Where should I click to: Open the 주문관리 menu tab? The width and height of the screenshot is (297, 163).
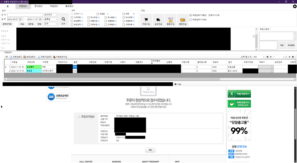click(23, 6)
